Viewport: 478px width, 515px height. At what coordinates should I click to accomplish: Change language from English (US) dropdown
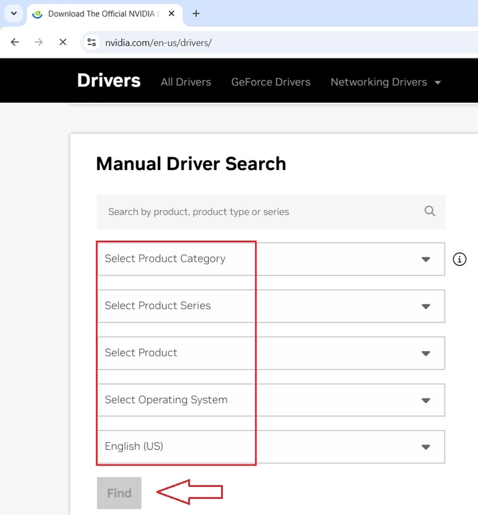[x=271, y=447]
